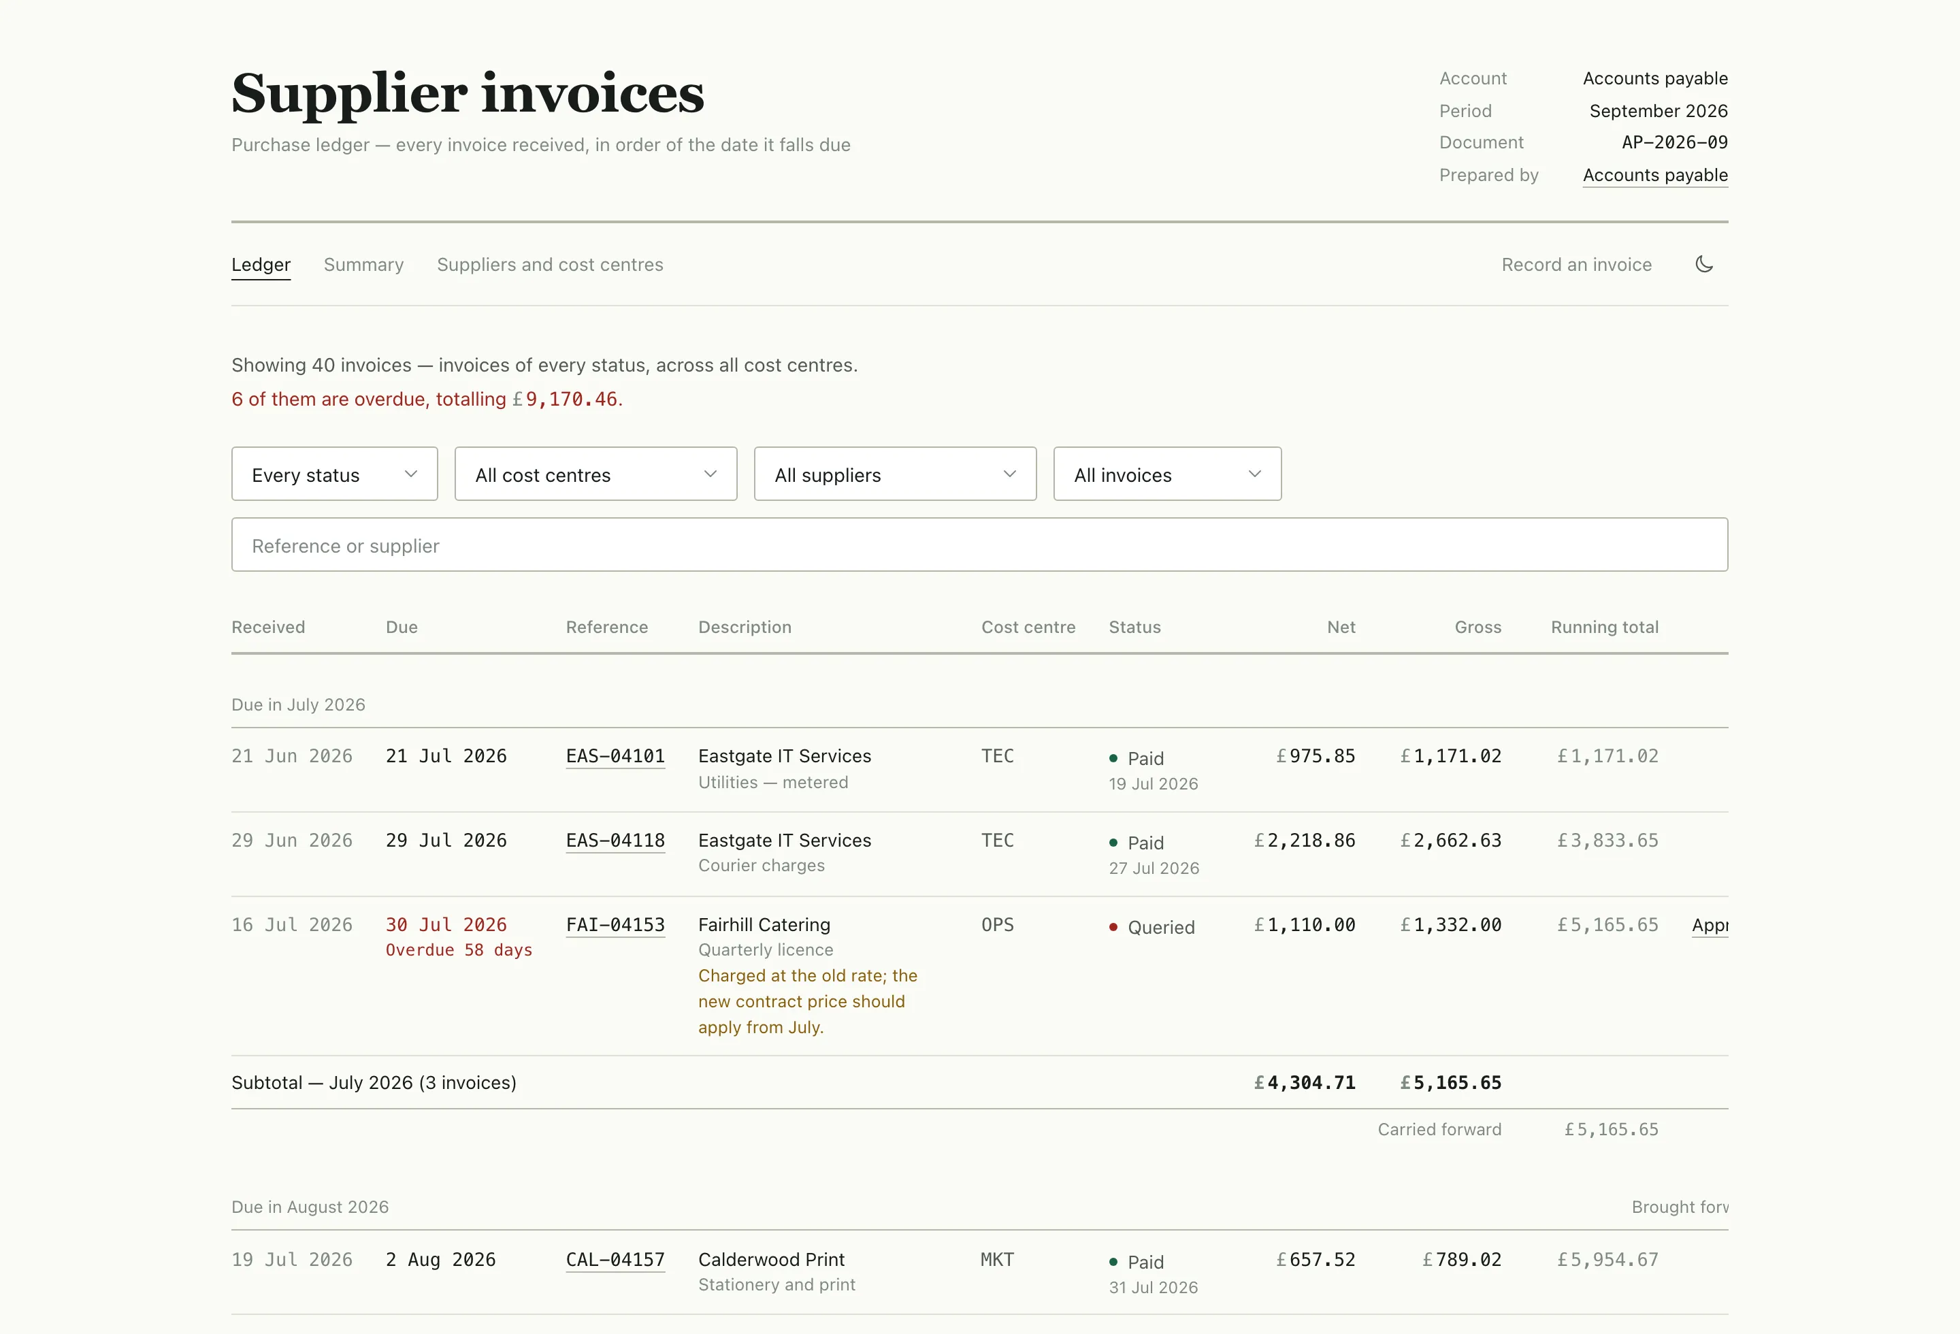Expand the All invoices dropdown
Viewport: 1960px width, 1334px height.
point(1167,474)
